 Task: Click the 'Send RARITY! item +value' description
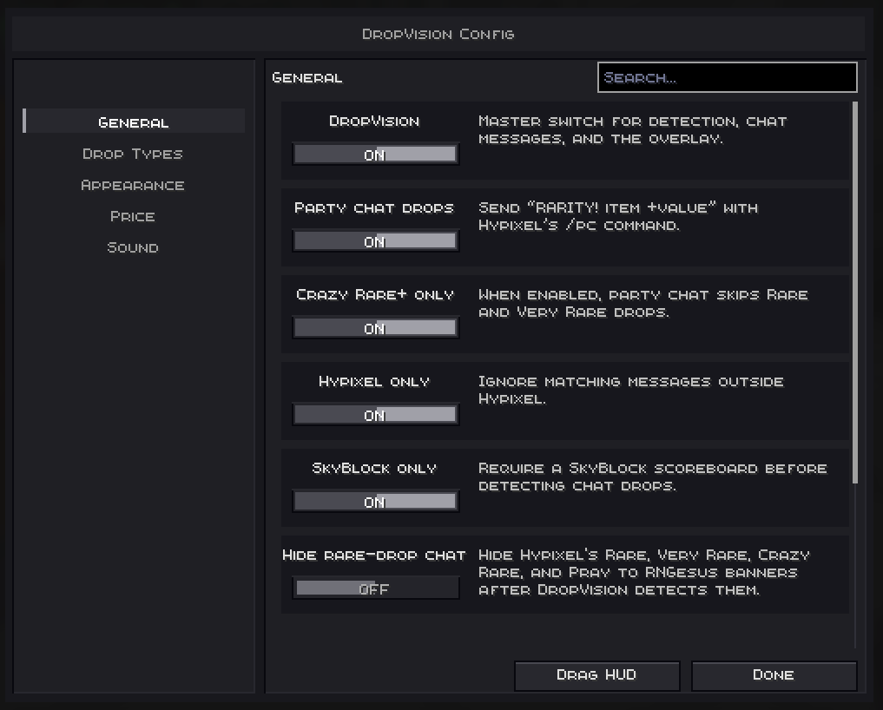(618, 217)
